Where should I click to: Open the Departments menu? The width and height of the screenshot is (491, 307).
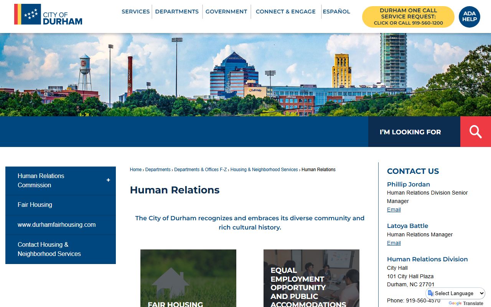click(177, 12)
